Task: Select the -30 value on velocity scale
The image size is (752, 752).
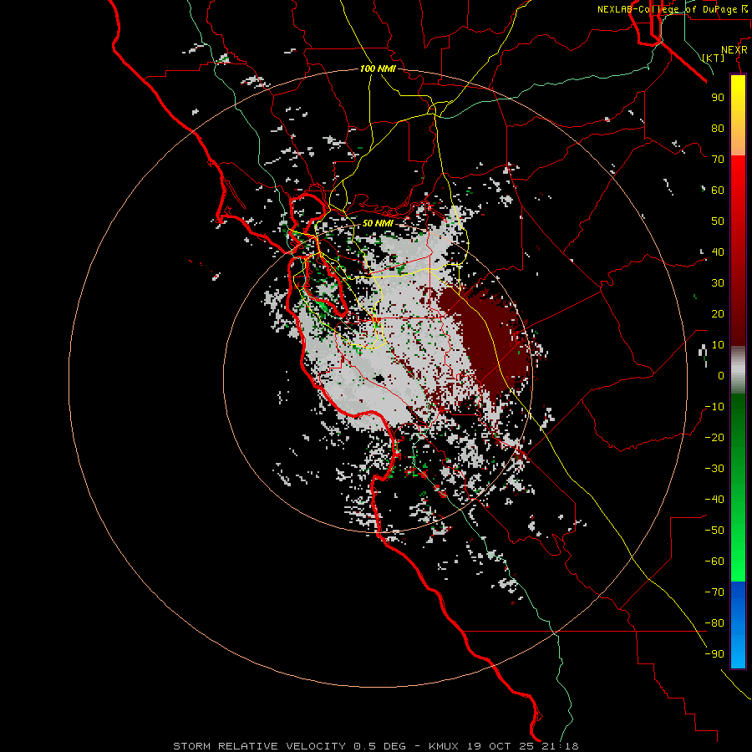Action: (714, 468)
